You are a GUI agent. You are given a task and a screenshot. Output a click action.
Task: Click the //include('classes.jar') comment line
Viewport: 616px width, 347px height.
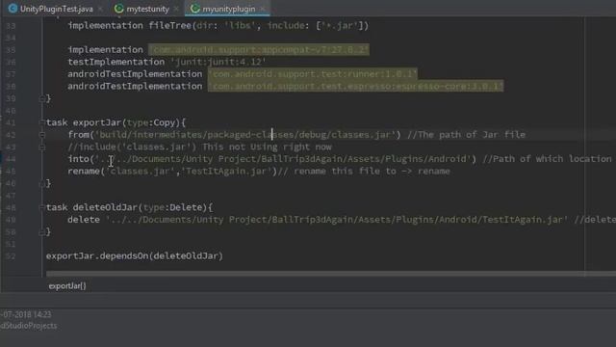tap(199, 147)
